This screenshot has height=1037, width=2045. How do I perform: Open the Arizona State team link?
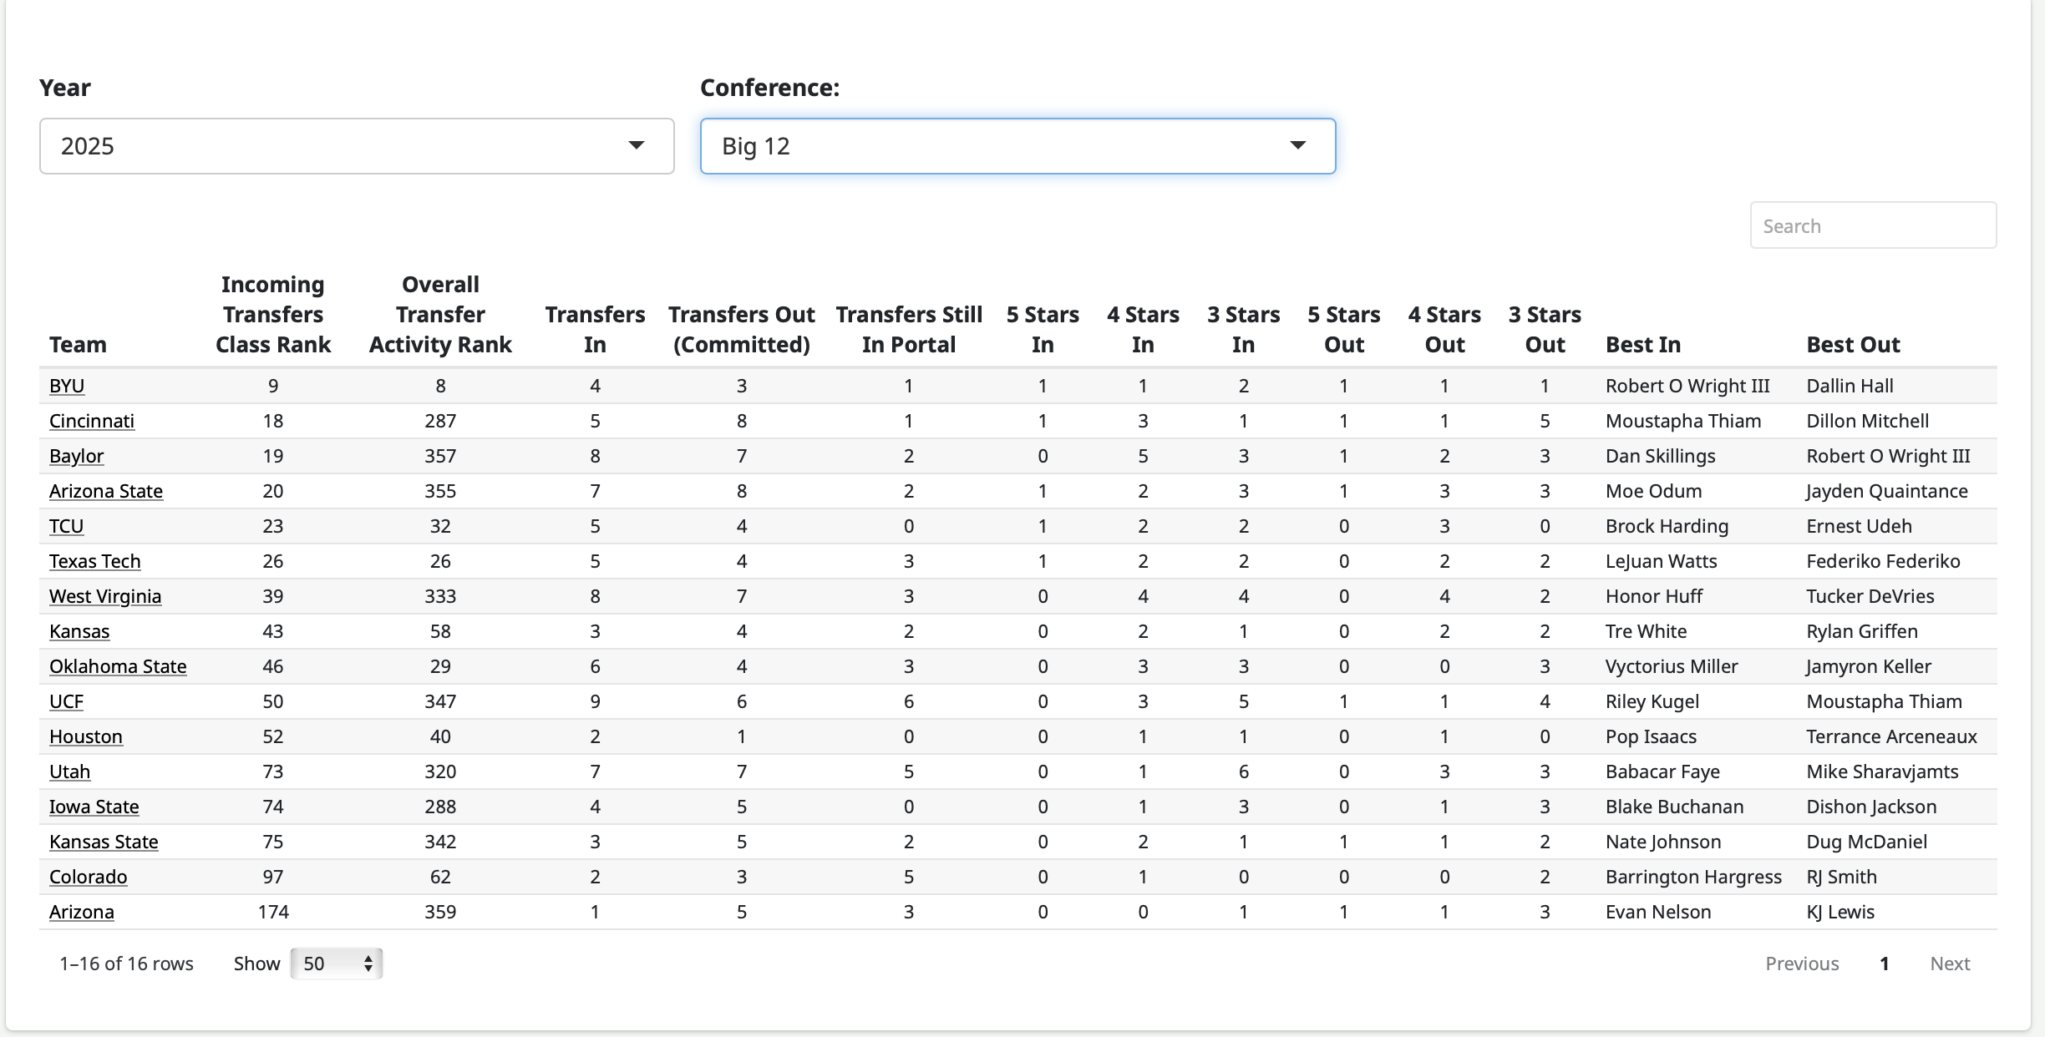click(x=106, y=491)
